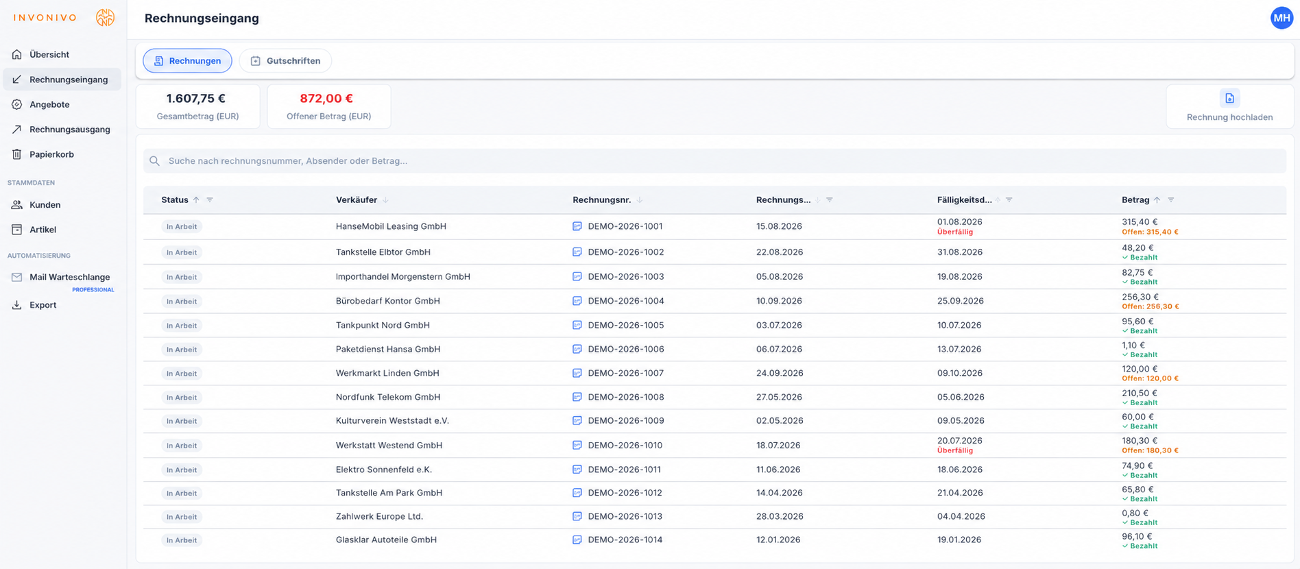The height and width of the screenshot is (569, 1300).
Task: Sort by Rechnungsnr. using the arrow icon
Action: (x=640, y=200)
